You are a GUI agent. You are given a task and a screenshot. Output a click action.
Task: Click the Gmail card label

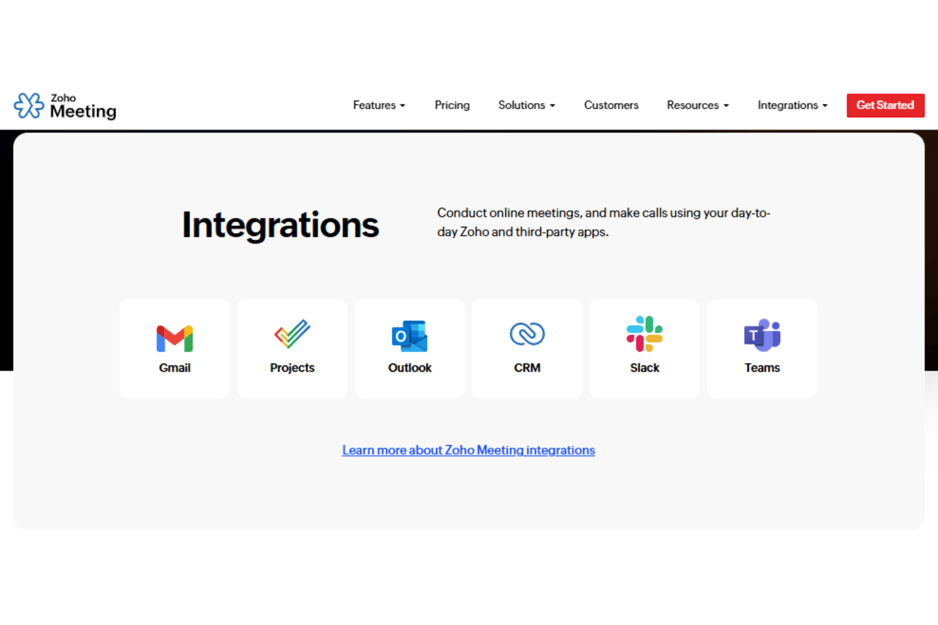[x=174, y=368]
